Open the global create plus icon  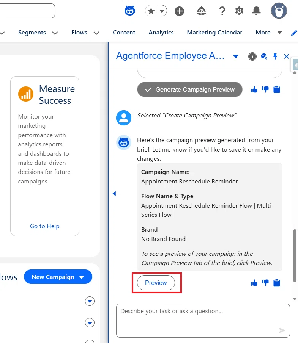coord(179,11)
